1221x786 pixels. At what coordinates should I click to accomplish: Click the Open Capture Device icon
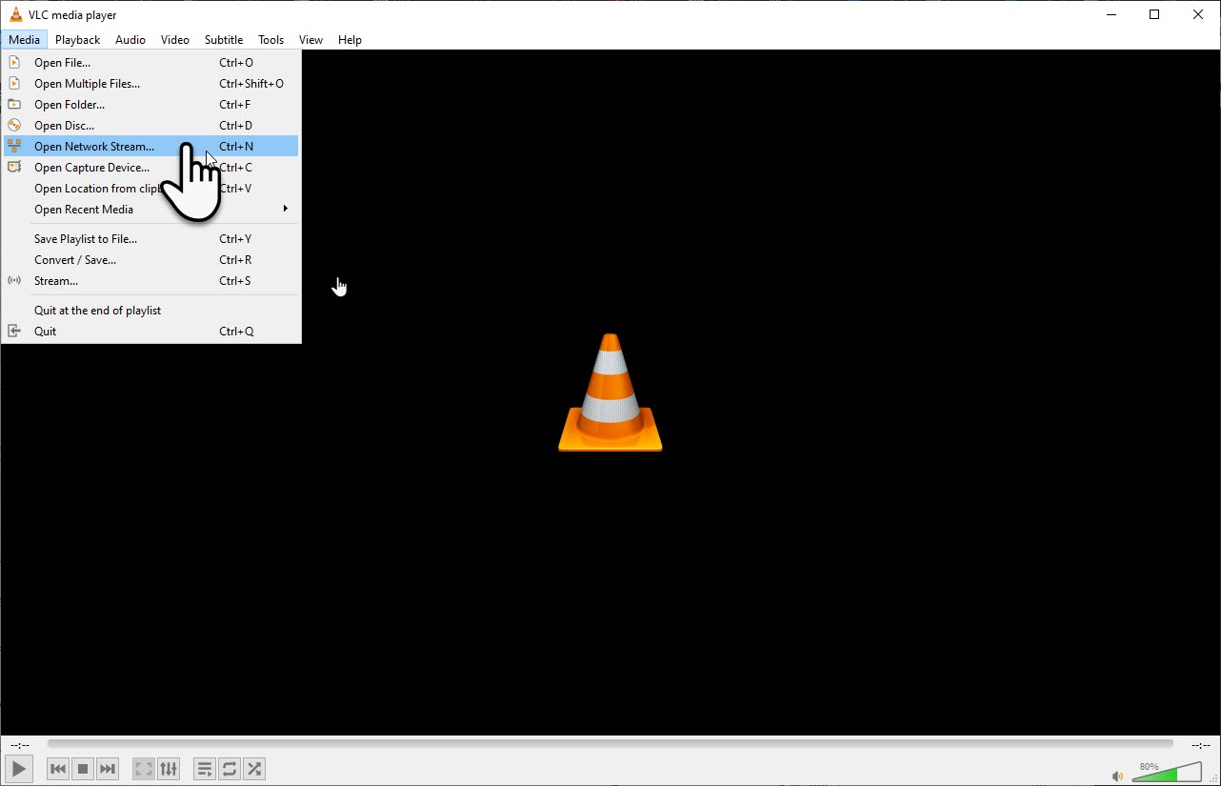click(x=14, y=168)
